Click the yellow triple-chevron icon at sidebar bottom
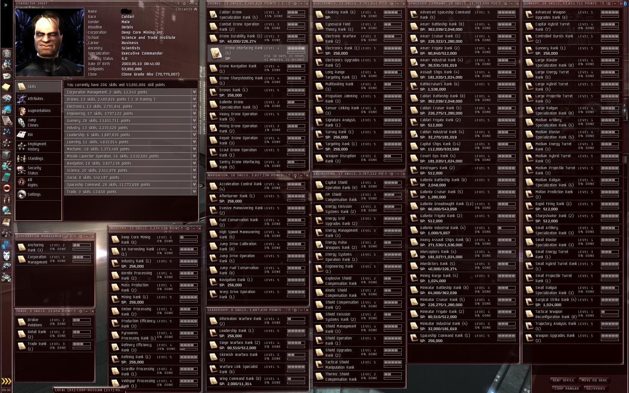The height and width of the screenshot is (393, 629). 6,381
